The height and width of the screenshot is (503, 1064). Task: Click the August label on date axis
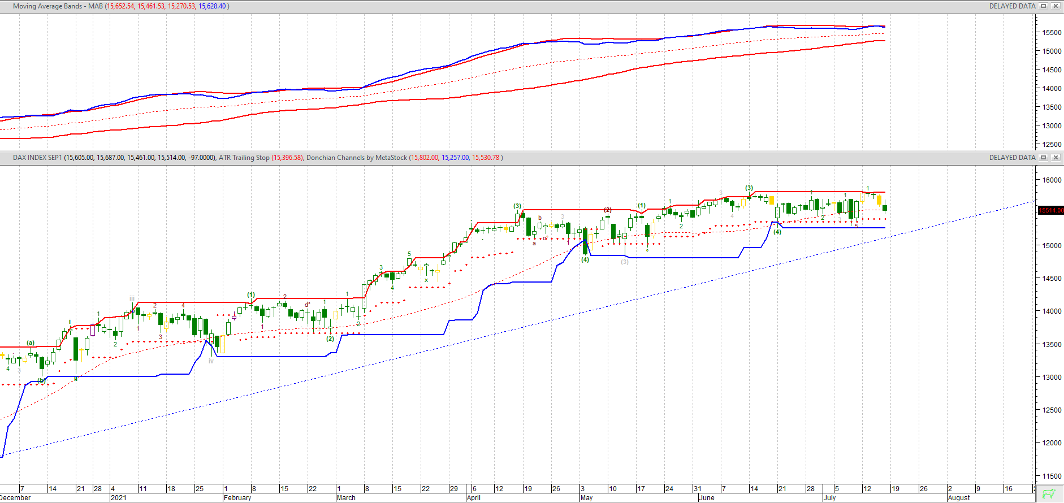click(958, 498)
